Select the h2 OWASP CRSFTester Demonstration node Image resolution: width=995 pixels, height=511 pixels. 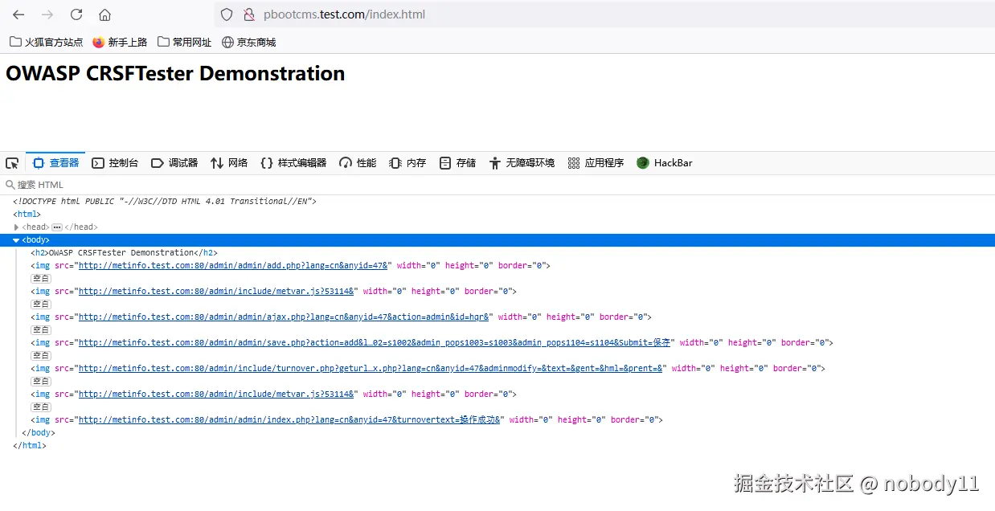[124, 253]
